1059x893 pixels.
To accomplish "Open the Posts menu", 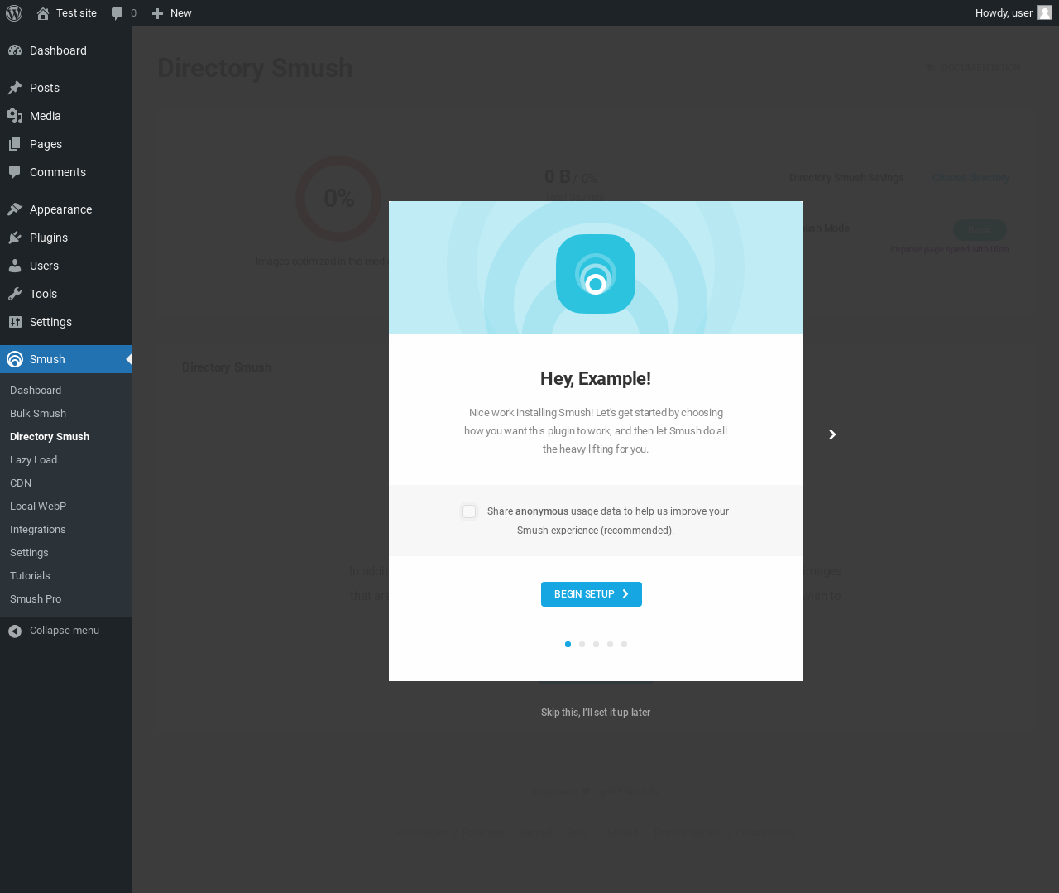I will pyautogui.click(x=66, y=88).
